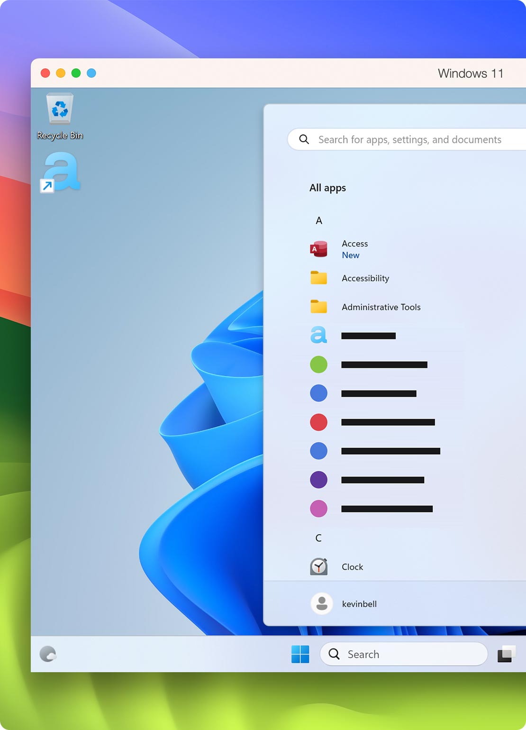
Task: Launch the "a" shortcut on the desktop
Action: click(61, 172)
